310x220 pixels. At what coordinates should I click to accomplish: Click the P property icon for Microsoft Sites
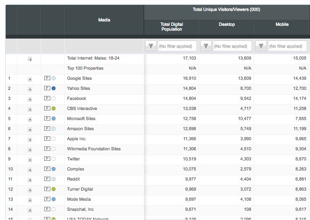tap(47, 118)
